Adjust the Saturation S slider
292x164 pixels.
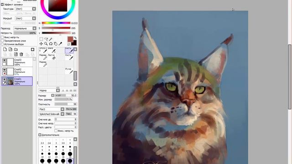click(56, 28)
